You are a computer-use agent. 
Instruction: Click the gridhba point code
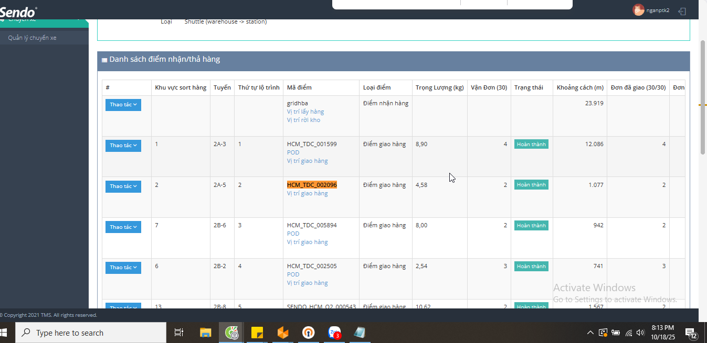(x=298, y=103)
